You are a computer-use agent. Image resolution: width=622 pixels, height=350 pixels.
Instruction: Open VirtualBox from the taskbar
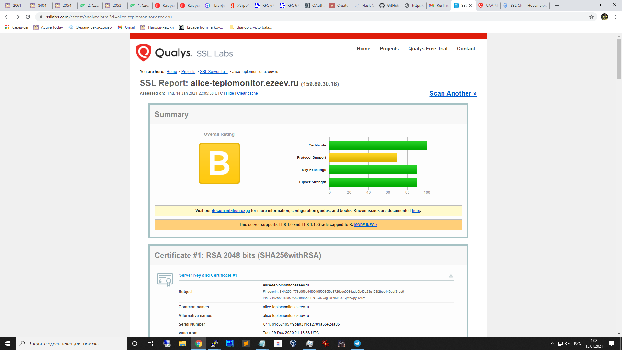pyautogui.click(x=294, y=344)
